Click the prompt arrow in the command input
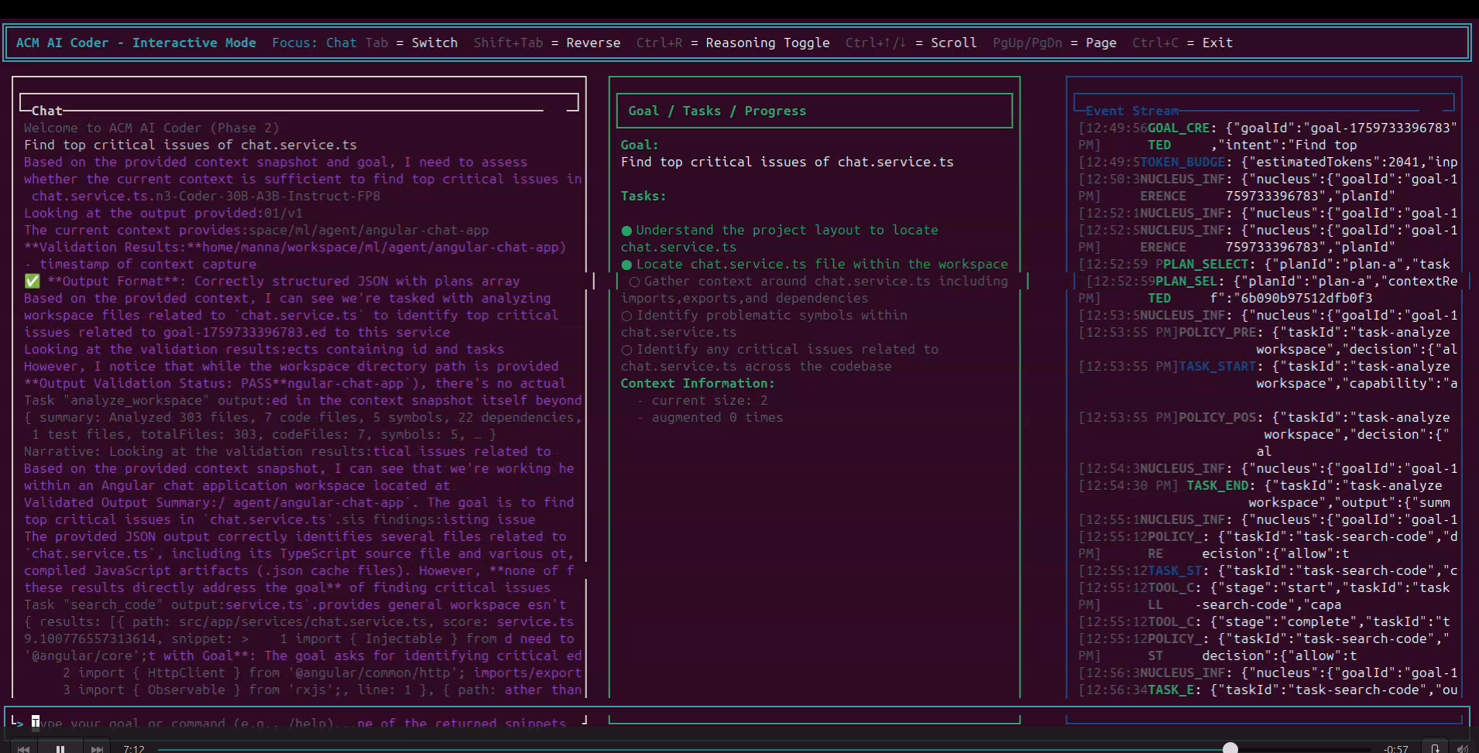 (17, 722)
